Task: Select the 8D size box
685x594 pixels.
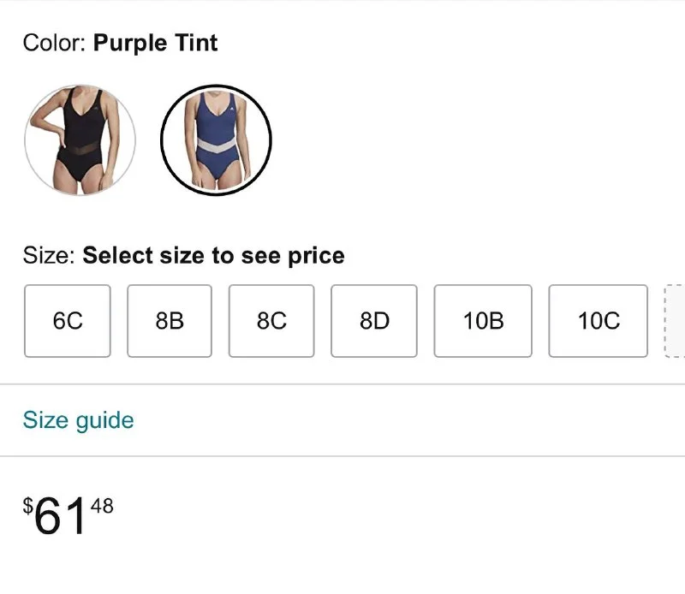Action: 374,321
